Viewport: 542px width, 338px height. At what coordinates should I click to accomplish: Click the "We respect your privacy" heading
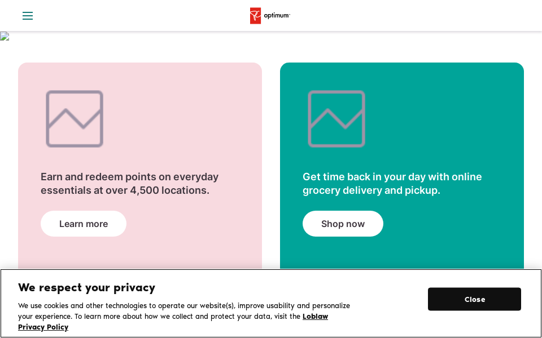coord(86,287)
